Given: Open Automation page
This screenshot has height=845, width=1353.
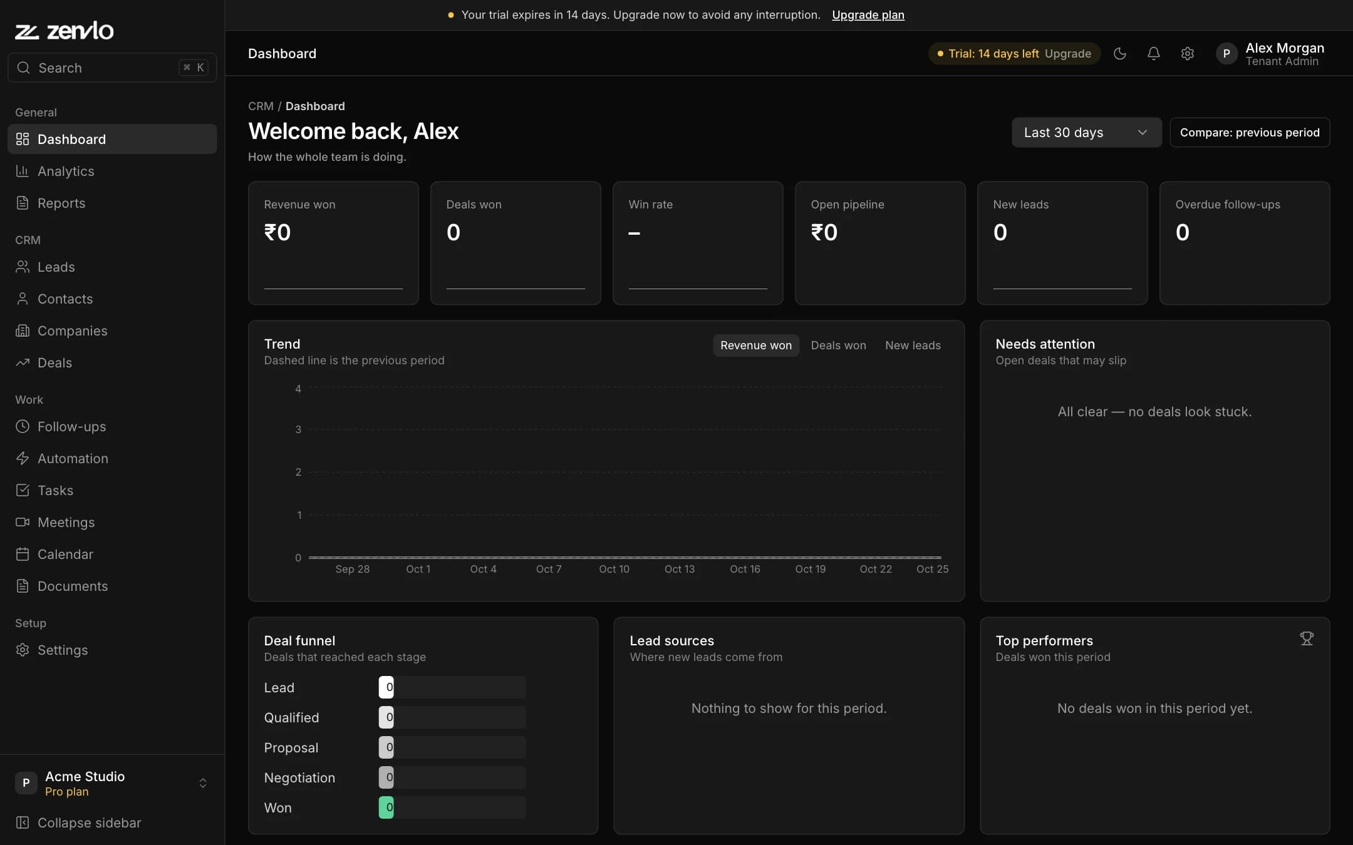Looking at the screenshot, I should tap(112, 458).
